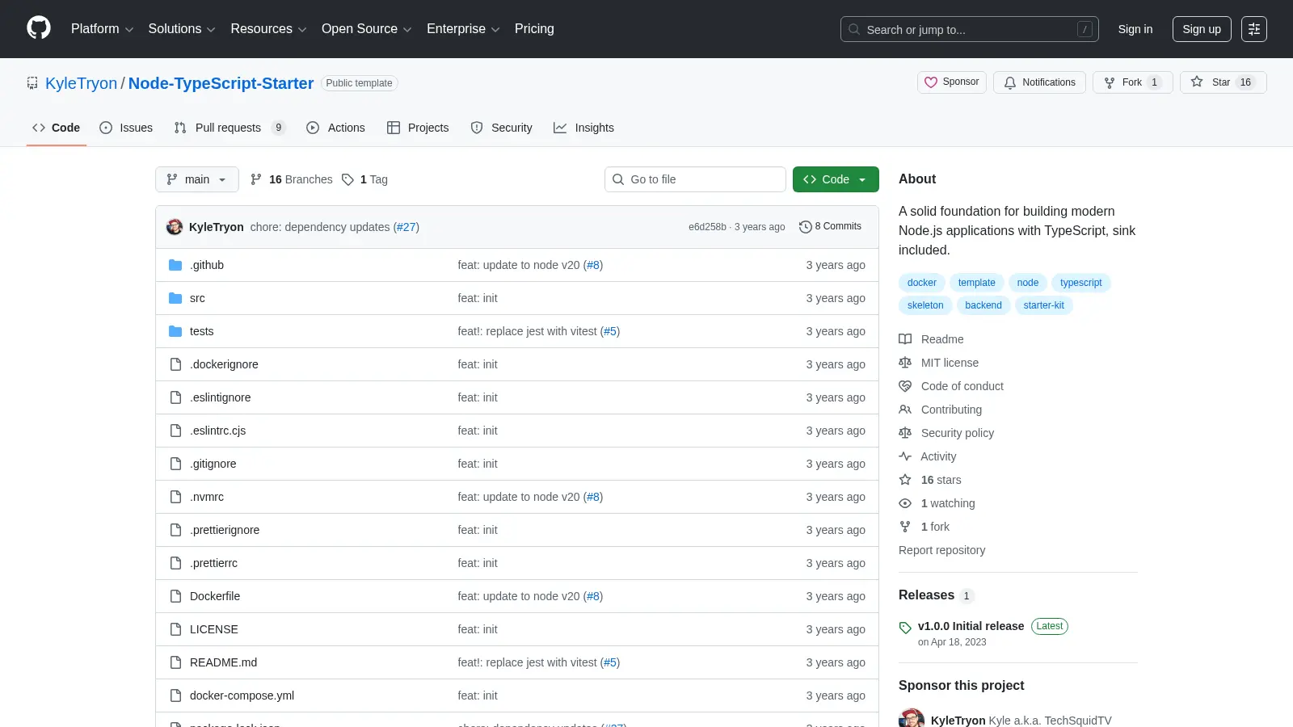Click Sign in
This screenshot has height=727, width=1293.
pos(1135,29)
